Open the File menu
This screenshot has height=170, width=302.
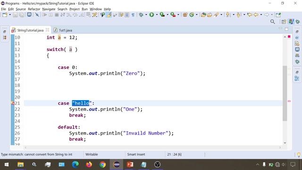(x=3, y=9)
